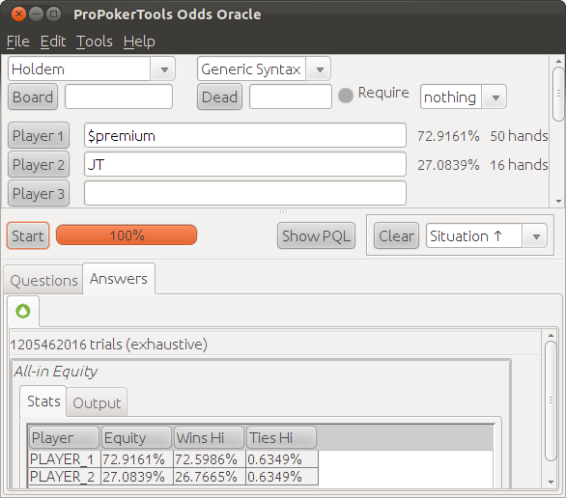
Task: Focus the Board input field
Action: pyautogui.click(x=119, y=97)
